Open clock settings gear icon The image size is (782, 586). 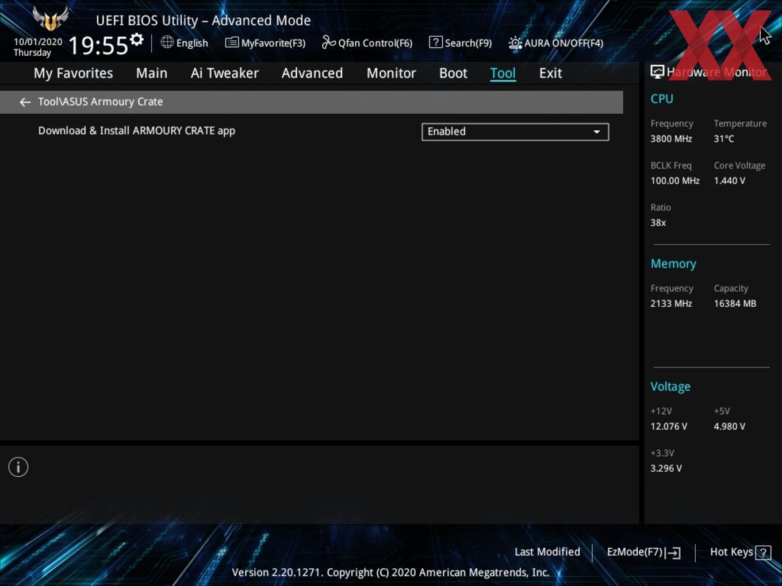pos(137,40)
